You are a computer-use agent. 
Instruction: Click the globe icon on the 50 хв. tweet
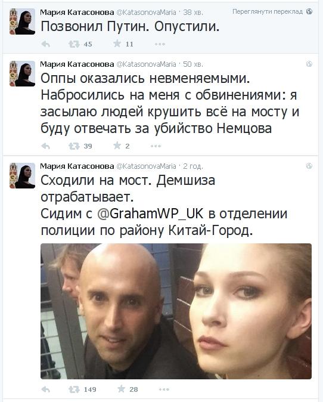[x=309, y=64]
